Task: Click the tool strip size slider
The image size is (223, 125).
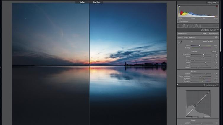Action: [209, 26]
